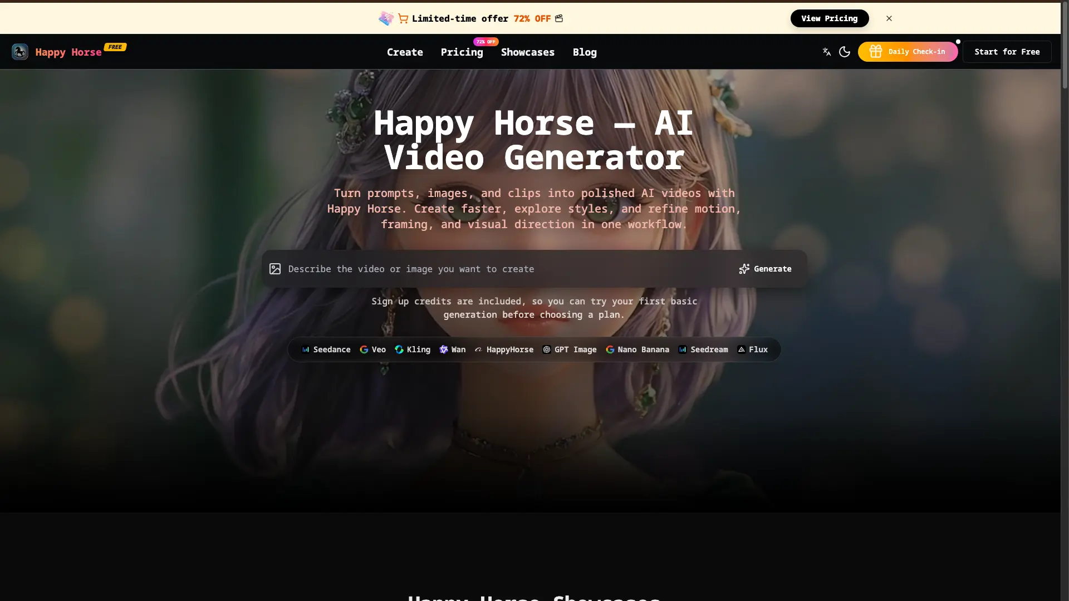Go to the Showcases page

click(x=528, y=52)
